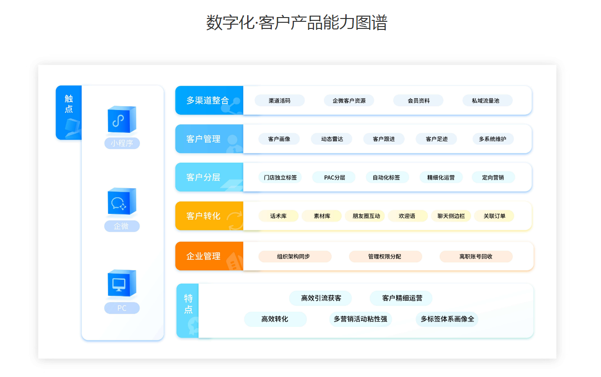Click the 聊天侧边栏 pill
The image size is (601, 377).
tap(451, 216)
